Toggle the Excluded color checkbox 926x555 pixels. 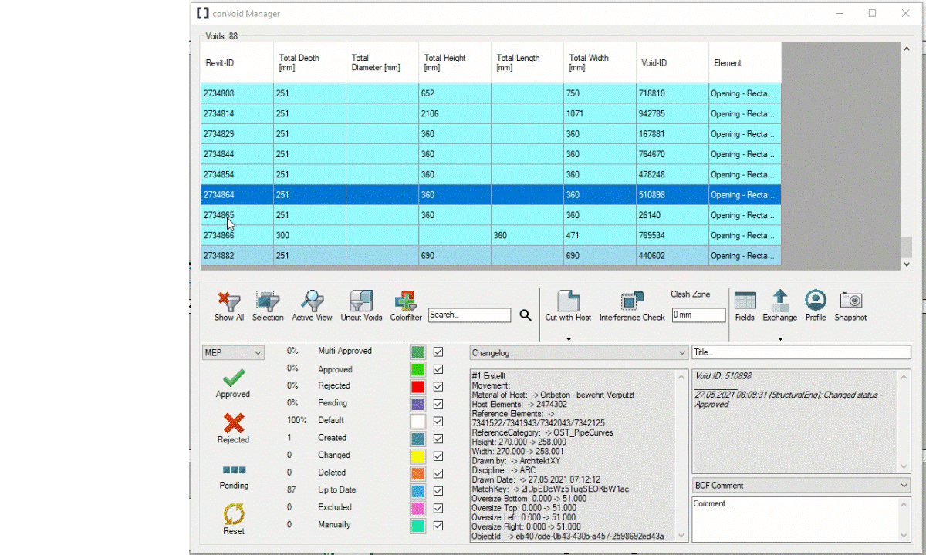tap(438, 508)
